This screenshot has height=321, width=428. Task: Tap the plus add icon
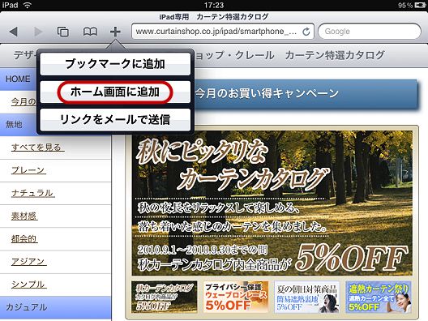pos(115,32)
